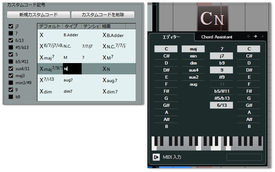Image resolution: width=275 pixels, height=172 pixels.
Task: Select root note C# in editor
Action: point(166,56)
